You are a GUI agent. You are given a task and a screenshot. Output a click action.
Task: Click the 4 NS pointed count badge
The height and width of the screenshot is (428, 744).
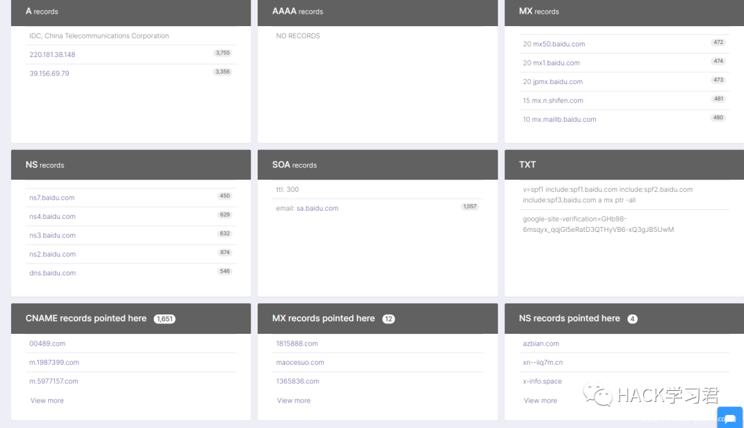pyautogui.click(x=632, y=319)
